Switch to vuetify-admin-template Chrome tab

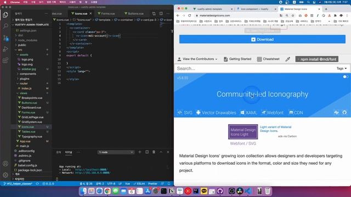tap(210, 9)
